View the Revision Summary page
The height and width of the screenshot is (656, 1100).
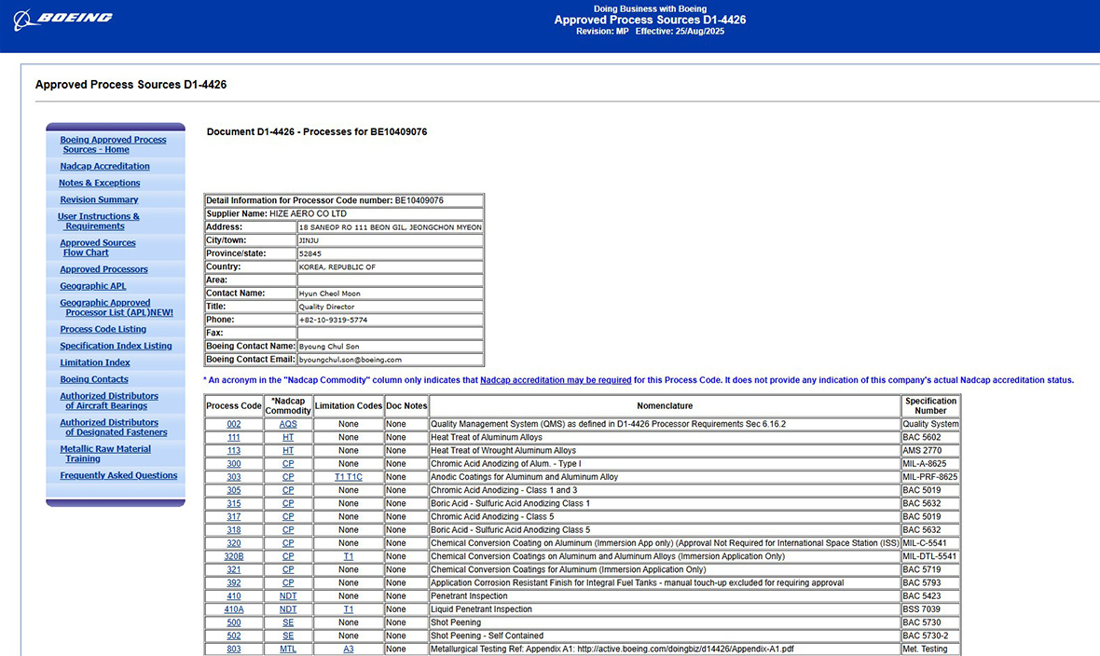click(99, 199)
